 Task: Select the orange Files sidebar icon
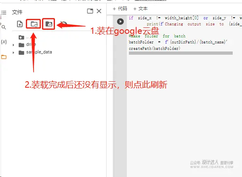click(x=4, y=57)
